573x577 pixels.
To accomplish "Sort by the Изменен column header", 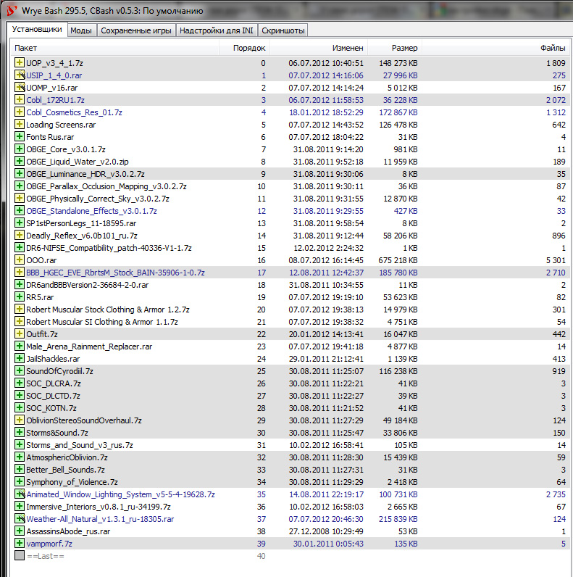I will click(x=319, y=48).
